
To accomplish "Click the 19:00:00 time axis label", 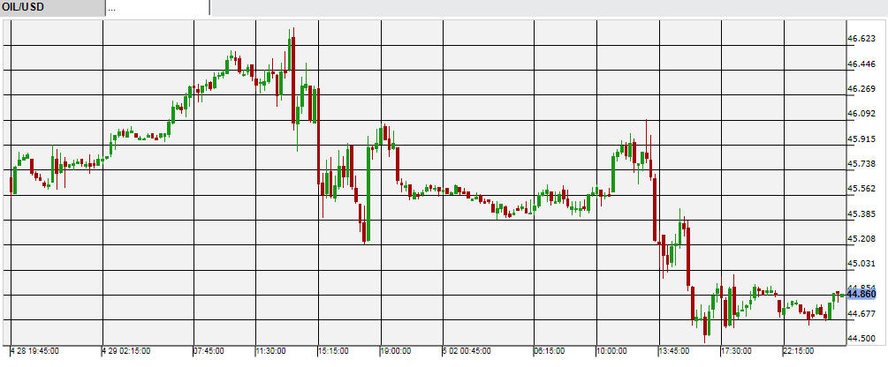I will (x=396, y=351).
